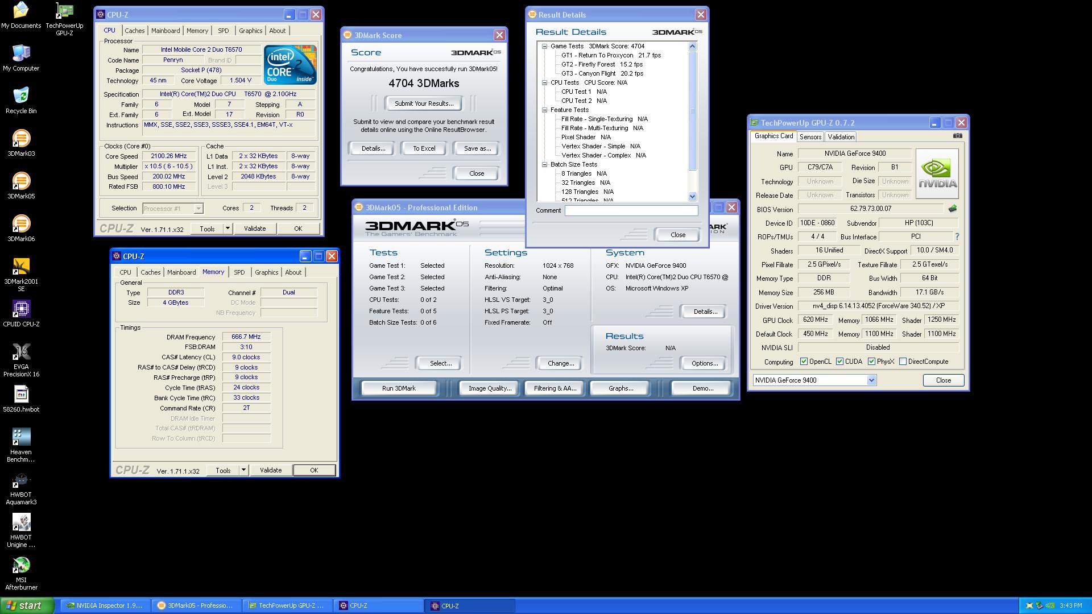Click the To Excel button
This screenshot has width=1092, height=614.
(x=424, y=148)
